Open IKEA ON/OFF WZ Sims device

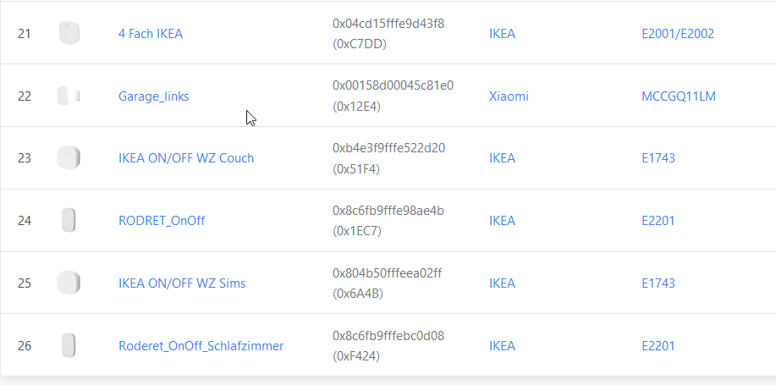tap(182, 283)
